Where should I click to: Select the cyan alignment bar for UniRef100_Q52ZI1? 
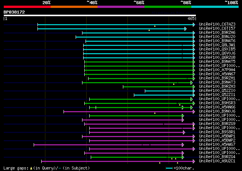point(164,95)
